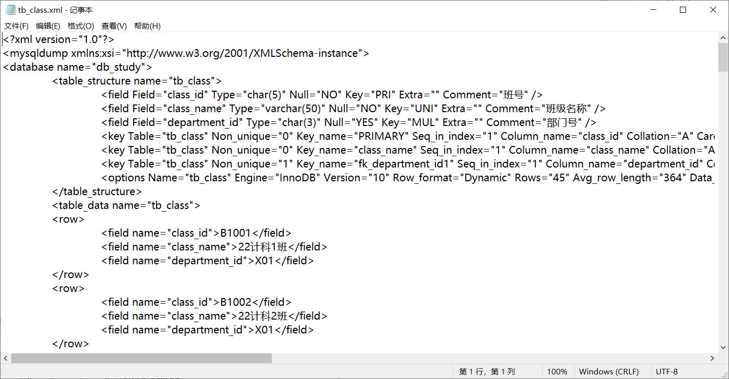Screen dimensions: 729x379
Task: Click the table_data name="tb_class" line
Action: click(x=126, y=205)
